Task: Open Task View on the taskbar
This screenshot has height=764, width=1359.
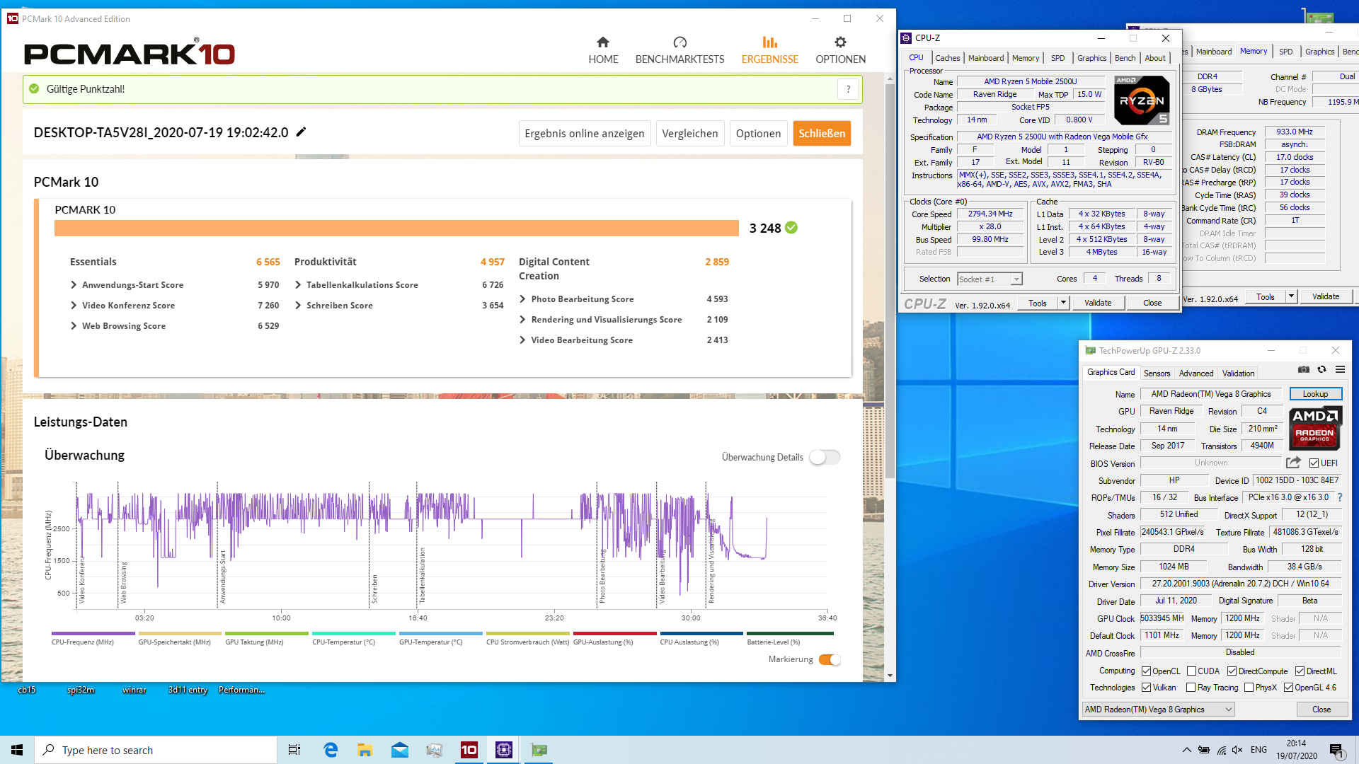Action: 294,750
